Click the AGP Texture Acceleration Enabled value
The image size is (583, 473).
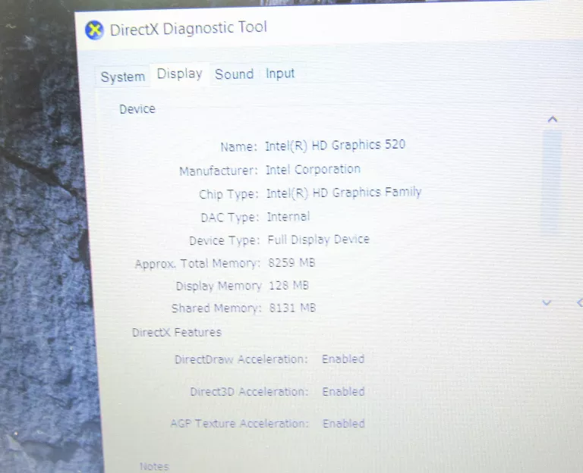point(344,424)
